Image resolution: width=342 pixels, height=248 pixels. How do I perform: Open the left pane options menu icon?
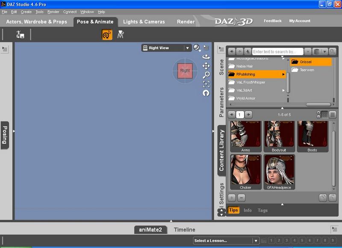pos(5,49)
